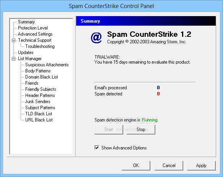The height and width of the screenshot is (177, 223).
Task: Confirm with the OK button
Action: point(136,166)
